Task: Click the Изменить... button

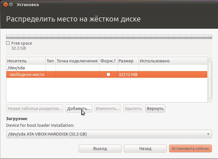Action: click(108, 109)
